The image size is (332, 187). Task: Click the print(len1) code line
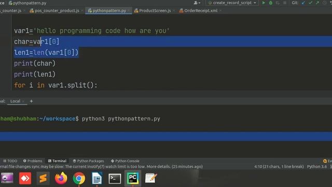(35, 74)
